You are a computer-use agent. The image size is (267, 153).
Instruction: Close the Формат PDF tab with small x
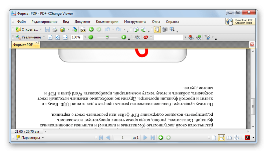(x=37, y=43)
